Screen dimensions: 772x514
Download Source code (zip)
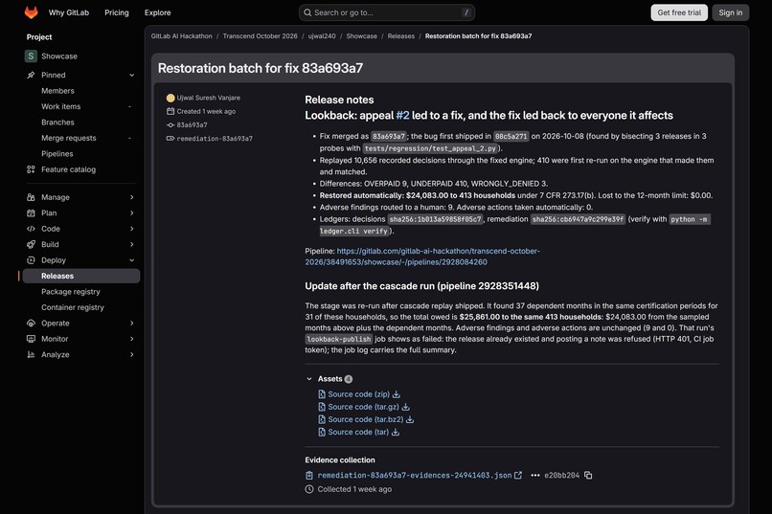coord(359,394)
